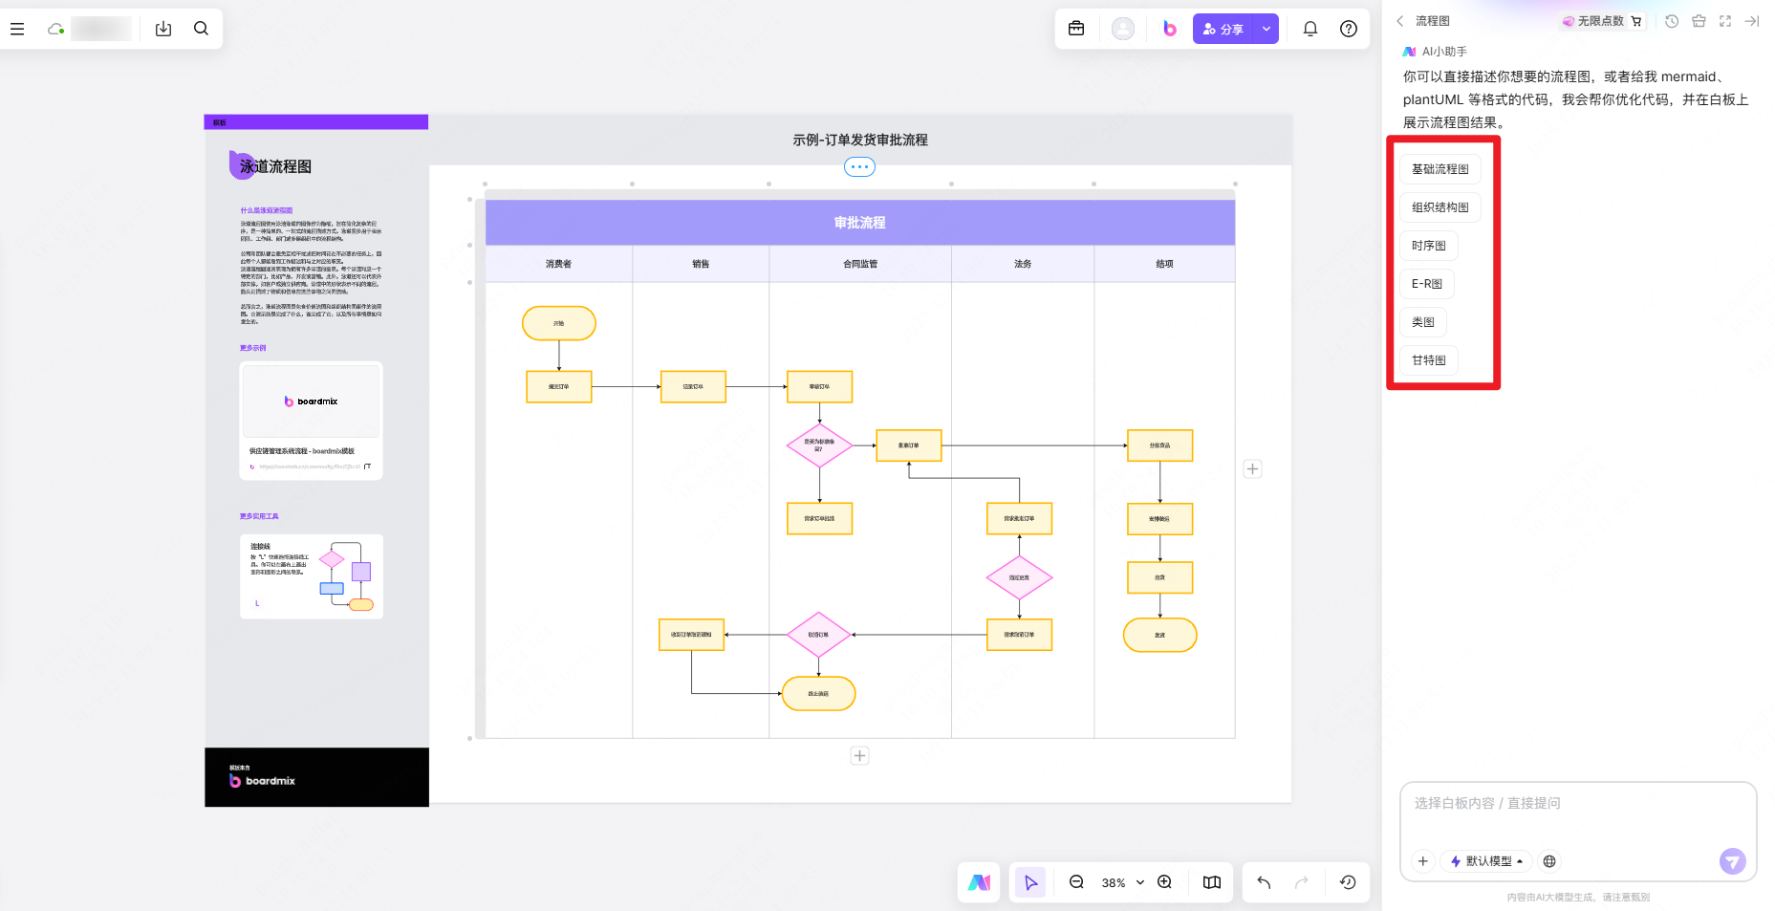Screen dimensions: 1775x911
Task: Toggle the cursor select tool
Action: point(1030,882)
